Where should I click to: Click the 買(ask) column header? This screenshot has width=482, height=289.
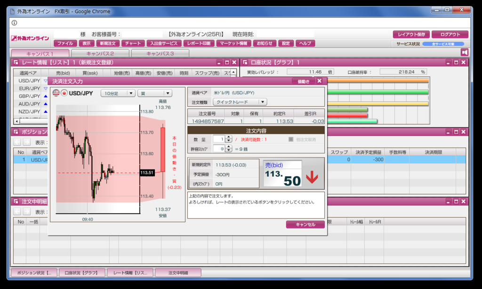pyautogui.click(x=90, y=73)
